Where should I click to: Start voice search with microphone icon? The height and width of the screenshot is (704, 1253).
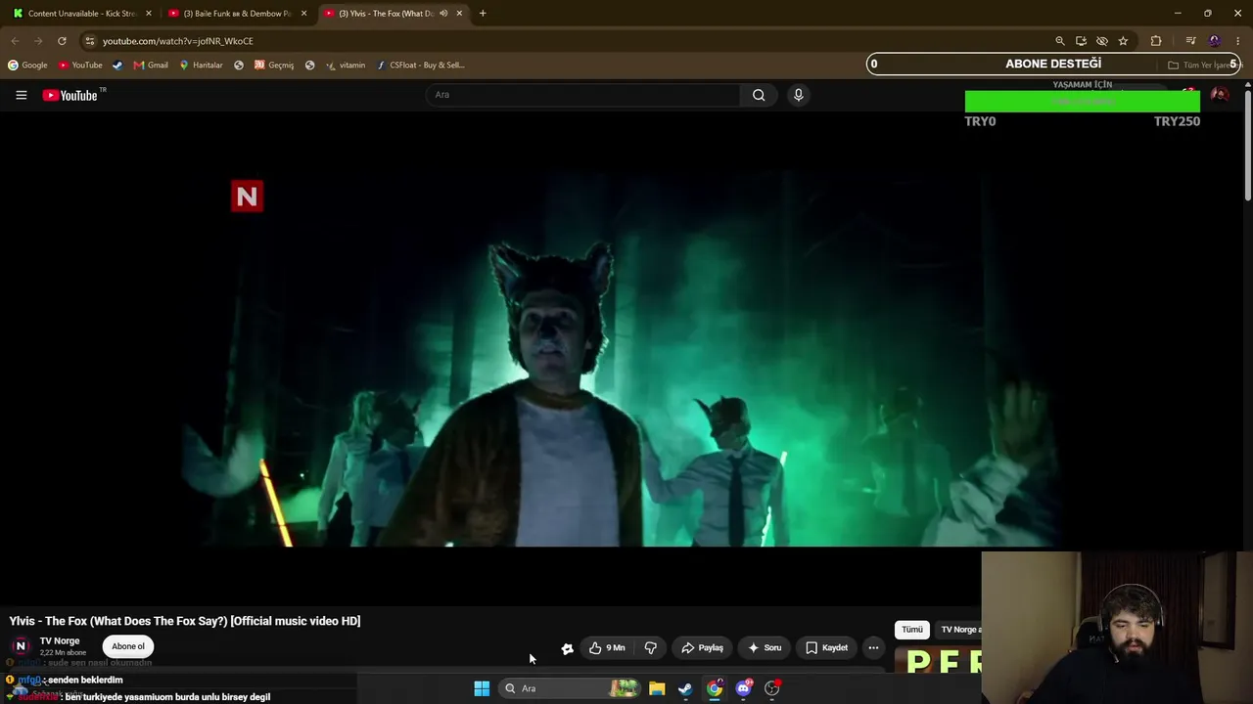(798, 95)
